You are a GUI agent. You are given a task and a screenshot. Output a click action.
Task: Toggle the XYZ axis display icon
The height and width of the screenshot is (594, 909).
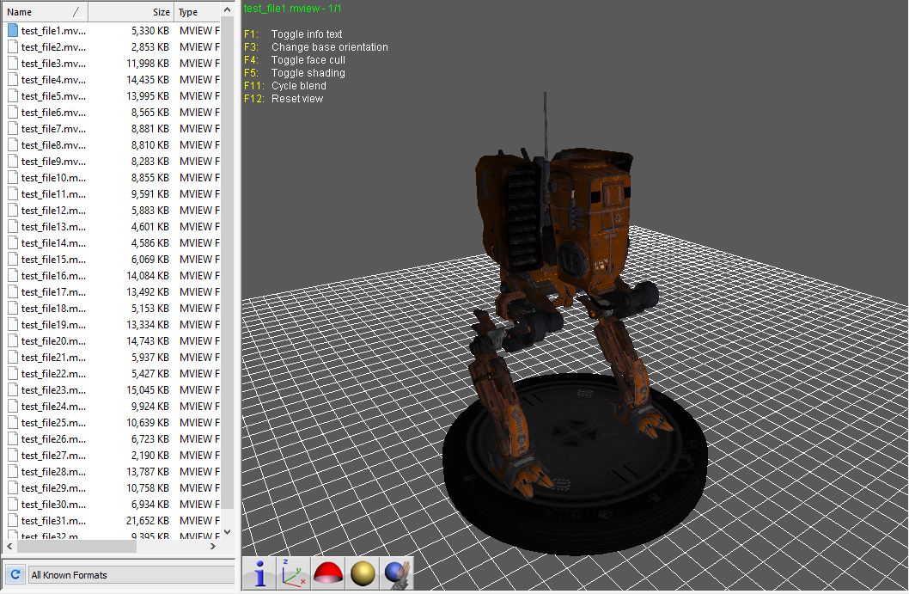pos(293,573)
